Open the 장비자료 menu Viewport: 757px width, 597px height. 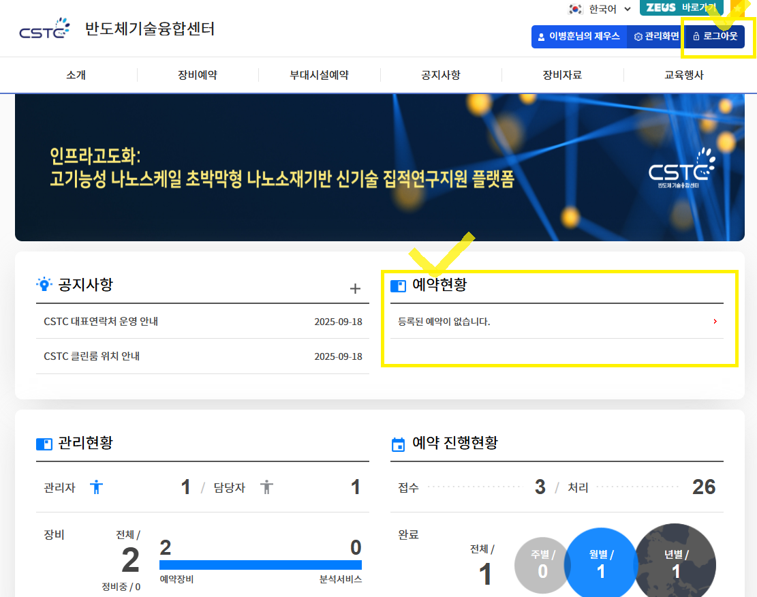point(562,75)
